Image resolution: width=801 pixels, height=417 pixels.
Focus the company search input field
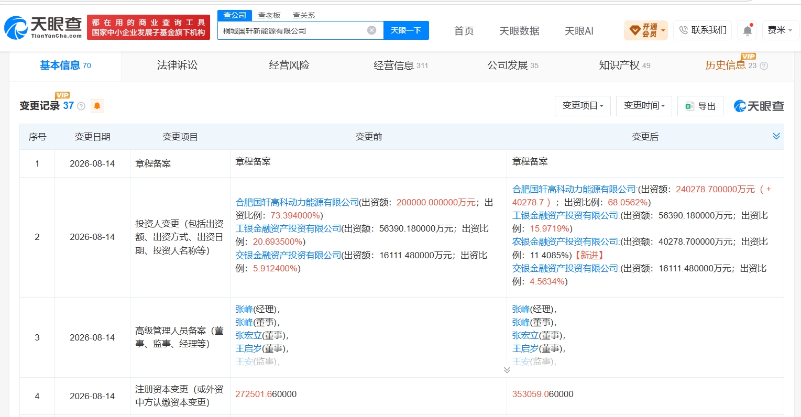pyautogui.click(x=300, y=30)
